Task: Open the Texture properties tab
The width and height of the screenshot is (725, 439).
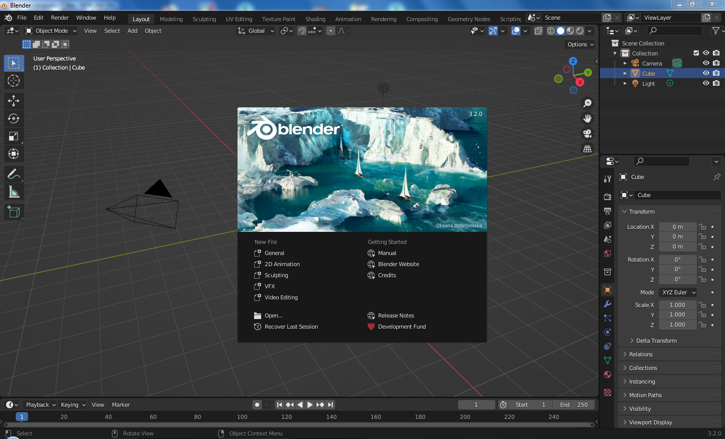Action: pyautogui.click(x=608, y=393)
